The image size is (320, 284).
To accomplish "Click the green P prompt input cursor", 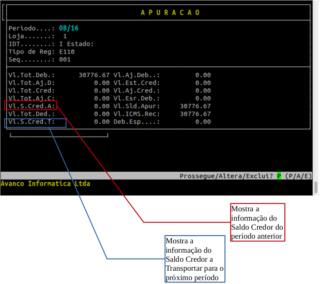I will (x=279, y=176).
